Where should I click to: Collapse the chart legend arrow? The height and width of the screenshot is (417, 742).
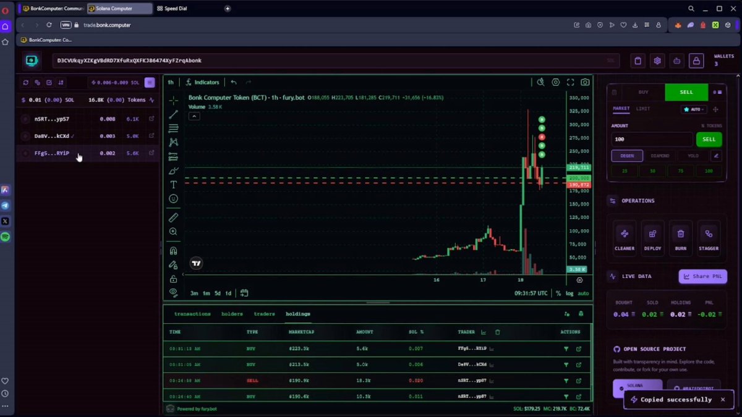pos(194,116)
